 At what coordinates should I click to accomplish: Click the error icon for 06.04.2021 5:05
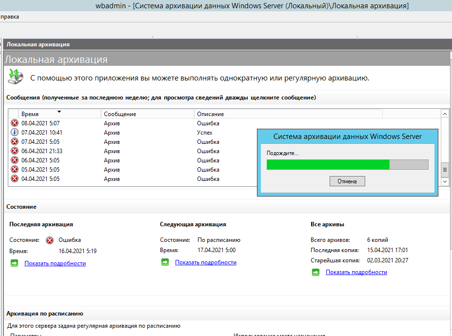click(15, 160)
